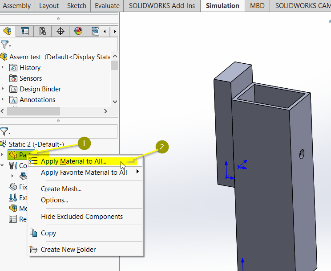Click the Copy icon in context menu
This screenshot has width=331, height=271.
tap(33, 233)
